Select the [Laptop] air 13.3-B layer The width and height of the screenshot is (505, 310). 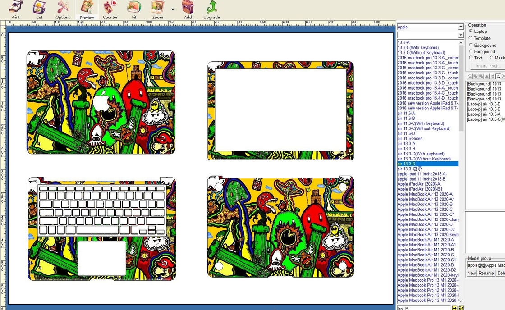click(x=484, y=109)
